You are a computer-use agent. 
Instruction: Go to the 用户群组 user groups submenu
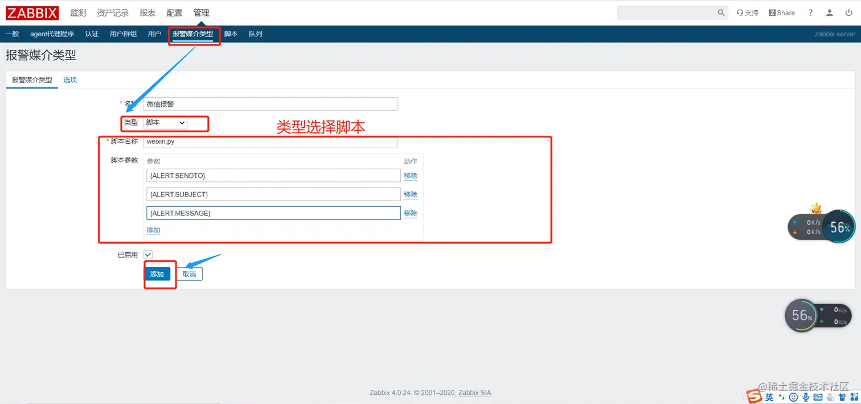123,34
